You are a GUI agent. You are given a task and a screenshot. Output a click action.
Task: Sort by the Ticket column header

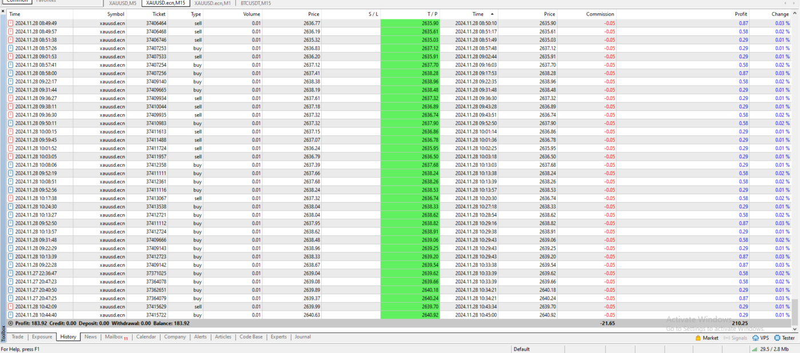click(x=159, y=14)
